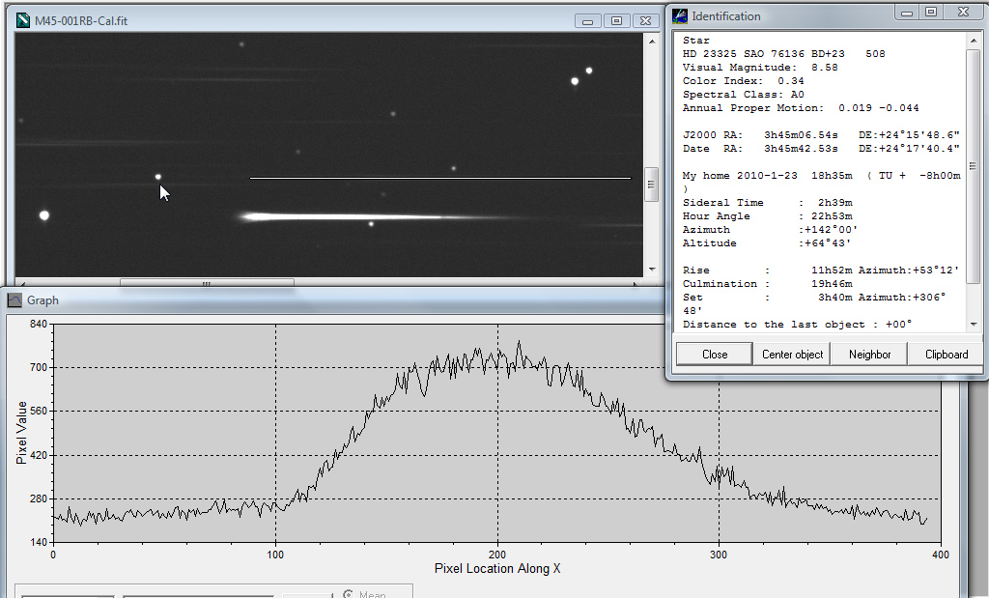The width and height of the screenshot is (989, 598).
Task: Click the M45-001RB-Cal.fit title text
Action: (x=81, y=21)
